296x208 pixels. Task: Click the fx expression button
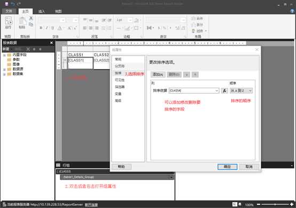pyautogui.click(x=224, y=91)
